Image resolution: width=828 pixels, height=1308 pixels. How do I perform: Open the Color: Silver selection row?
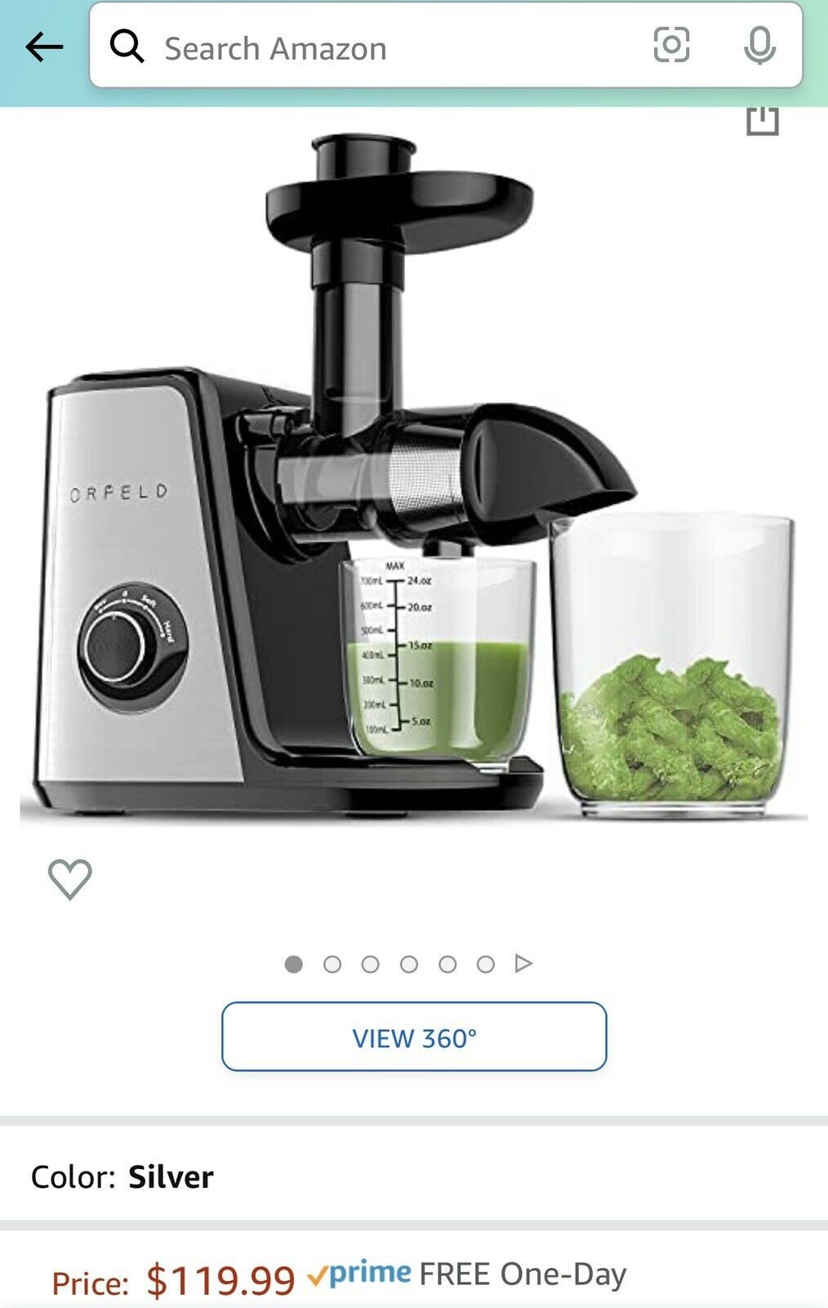pyautogui.click(x=414, y=1176)
